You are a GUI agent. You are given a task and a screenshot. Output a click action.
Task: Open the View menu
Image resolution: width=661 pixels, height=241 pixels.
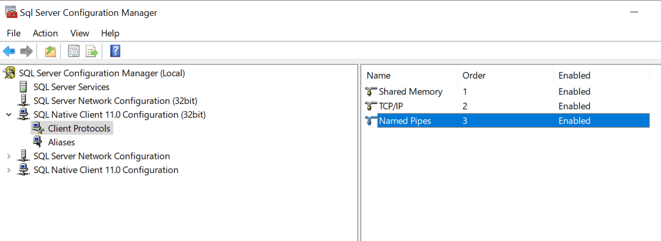pyautogui.click(x=80, y=33)
